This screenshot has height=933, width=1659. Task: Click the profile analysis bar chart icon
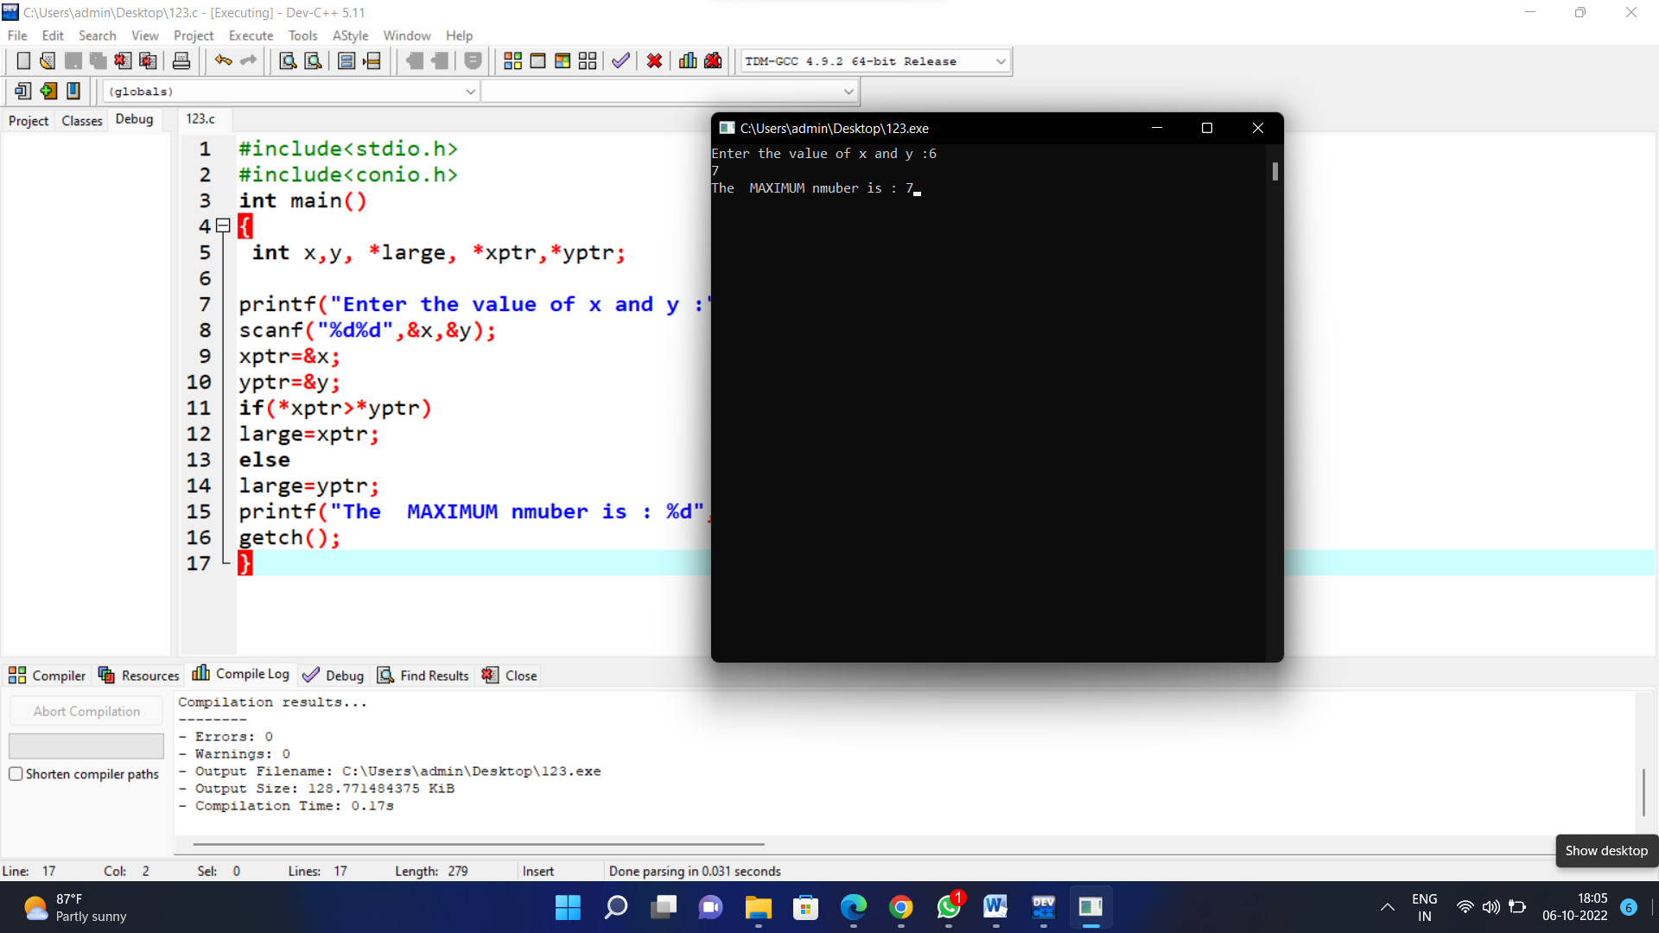[x=688, y=61]
